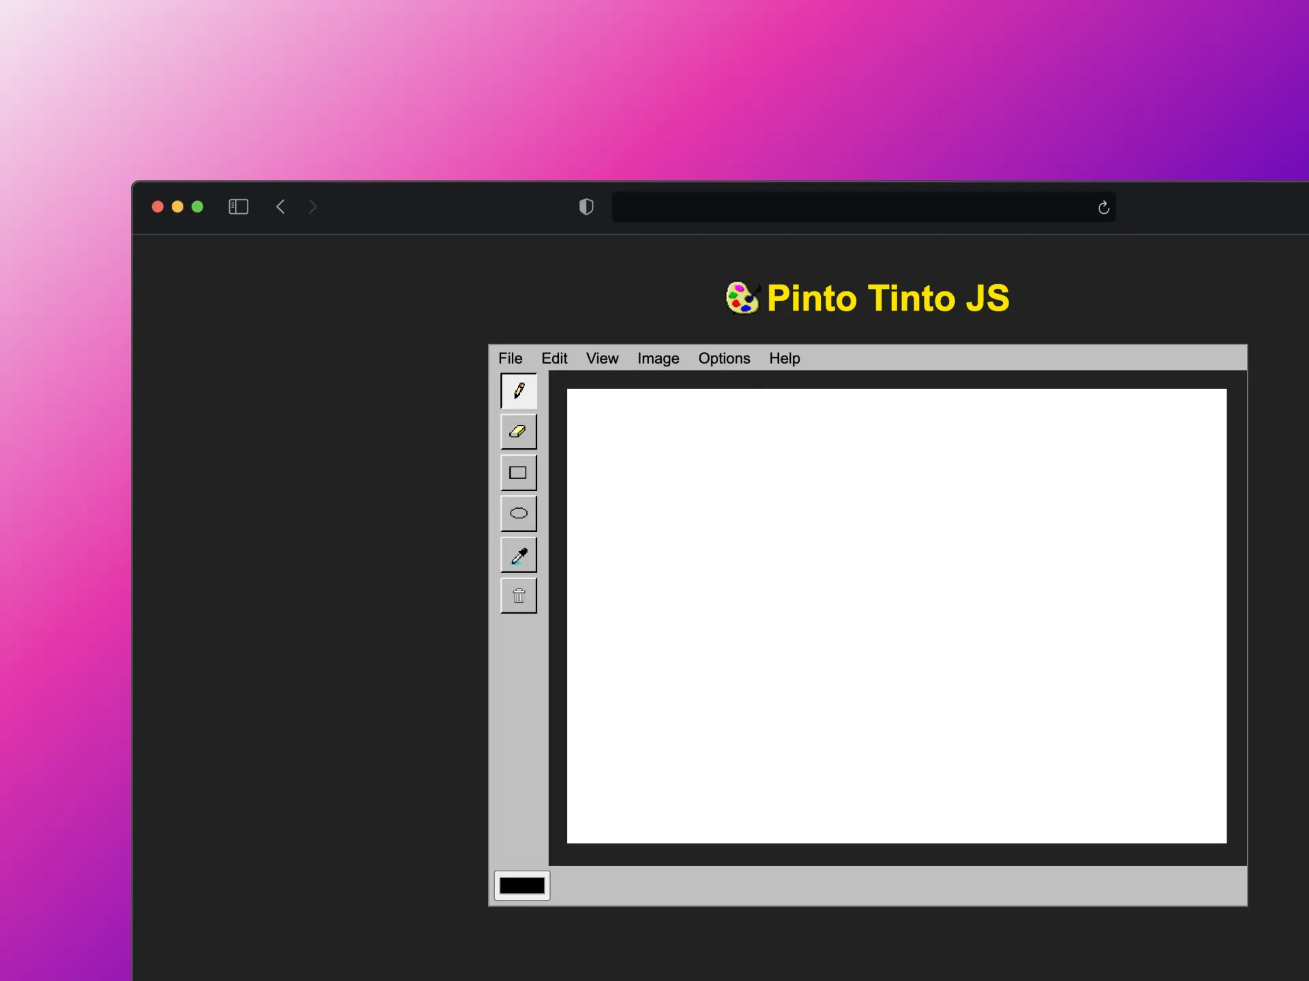Choose the Rectangle shape tool
1309x981 pixels.
point(518,473)
